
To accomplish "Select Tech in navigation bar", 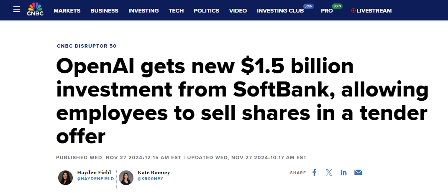I will pos(176,10).
